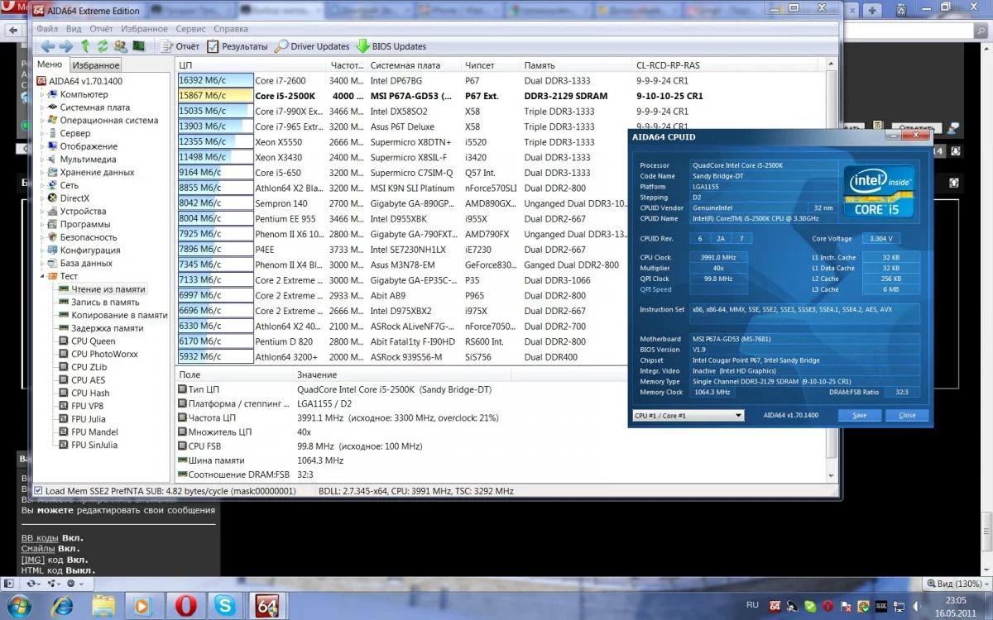The image size is (993, 620).
Task: Switch to the Избранное tab
Action: 96,65
